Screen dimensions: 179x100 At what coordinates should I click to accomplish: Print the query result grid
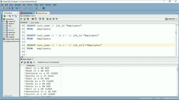25,62
